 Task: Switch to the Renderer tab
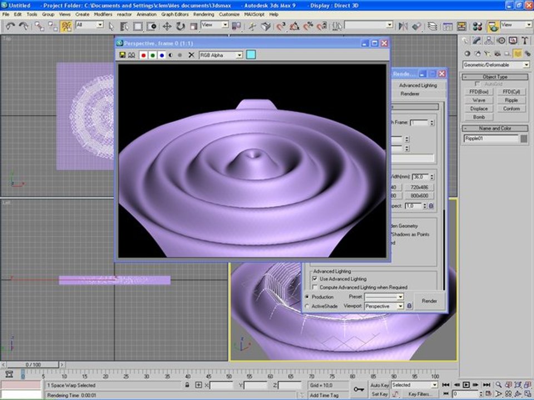[410, 93]
